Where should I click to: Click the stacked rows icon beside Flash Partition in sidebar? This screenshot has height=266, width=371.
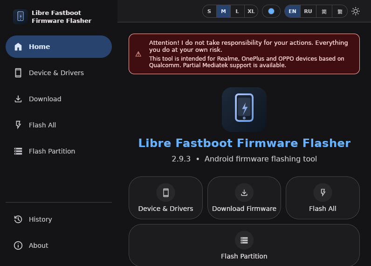[x=18, y=151]
